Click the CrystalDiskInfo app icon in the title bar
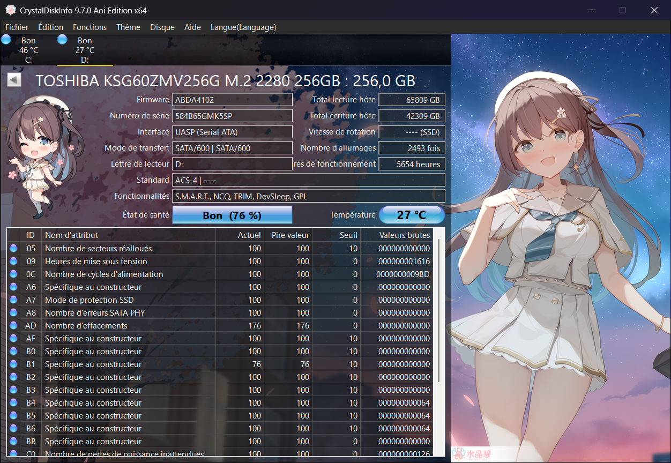This screenshot has height=463, width=671. (10, 10)
